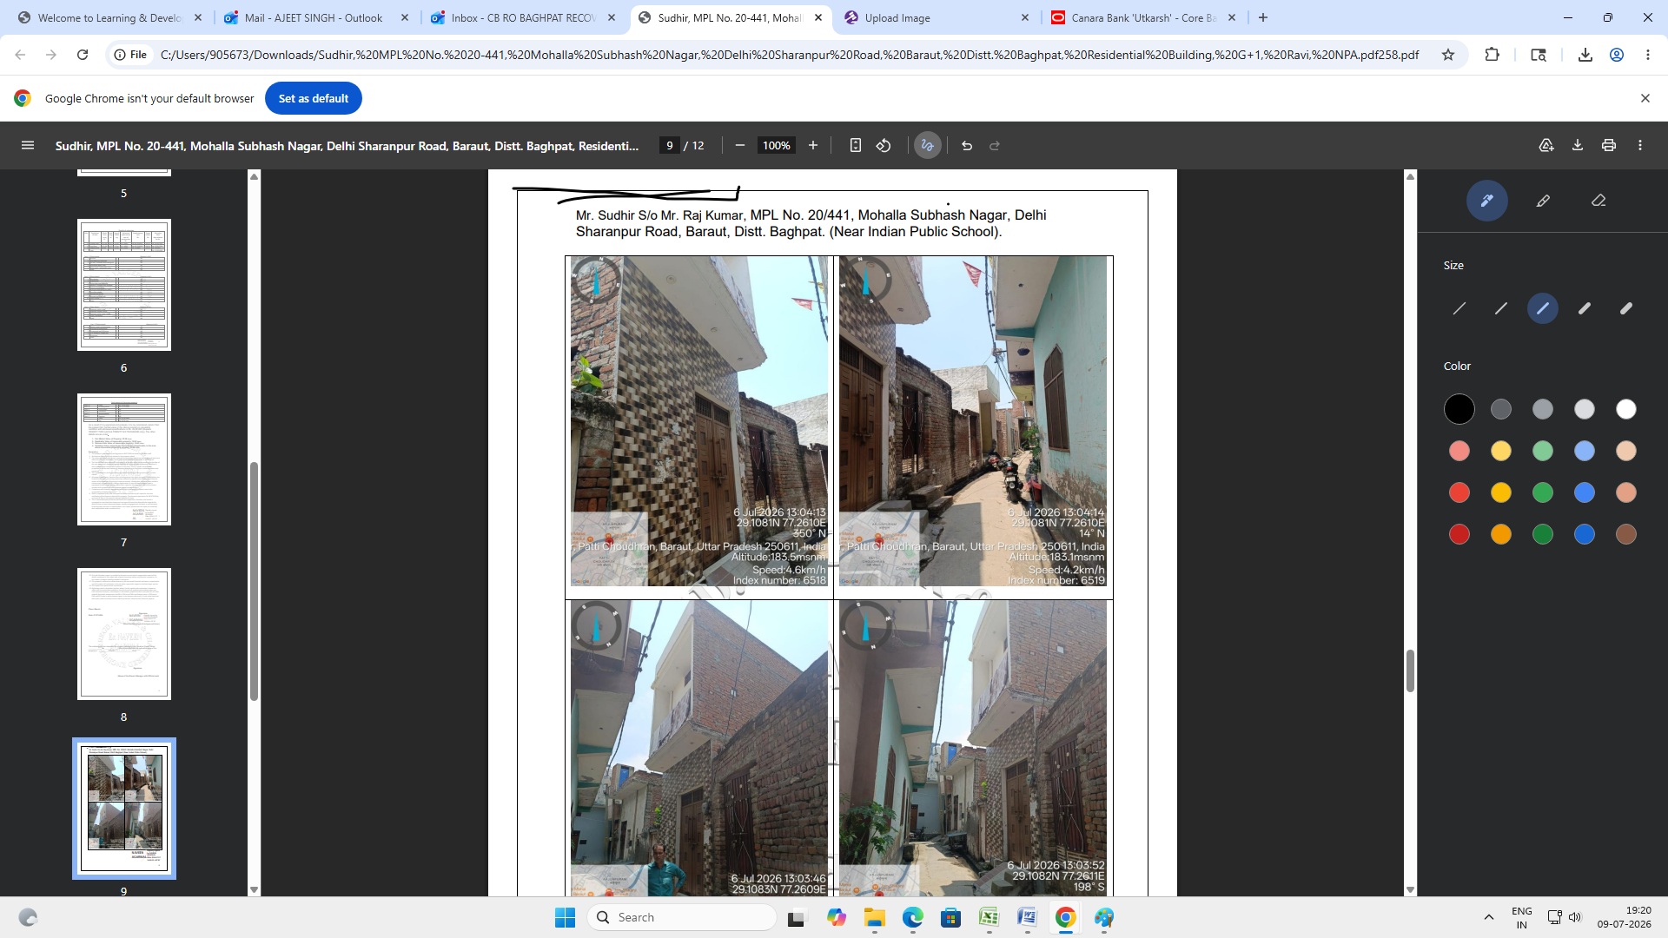The image size is (1668, 938).
Task: Open a new browser tab
Action: 1263,17
